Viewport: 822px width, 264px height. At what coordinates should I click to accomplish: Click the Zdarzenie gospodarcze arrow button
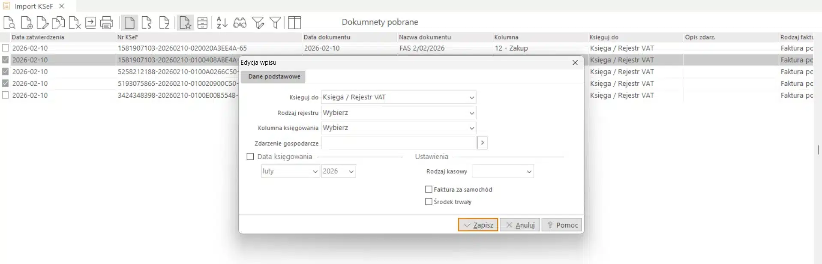tap(482, 143)
